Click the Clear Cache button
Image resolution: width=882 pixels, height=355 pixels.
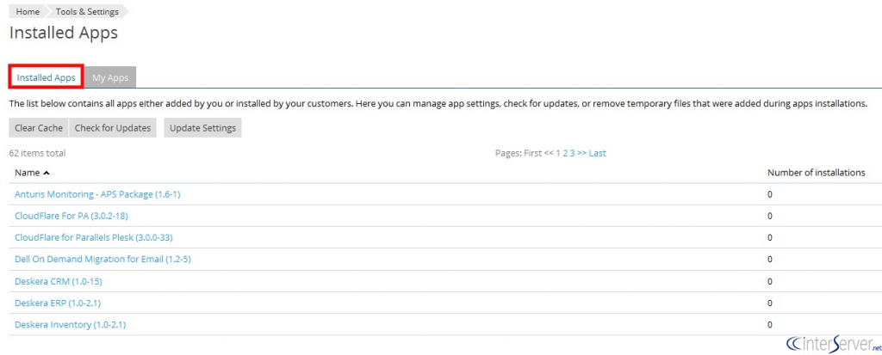pos(39,127)
